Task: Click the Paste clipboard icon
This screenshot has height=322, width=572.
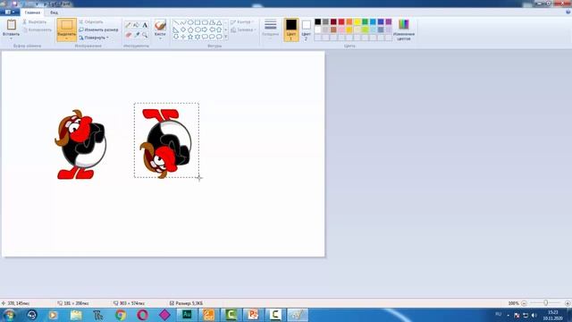Action: tap(12, 25)
